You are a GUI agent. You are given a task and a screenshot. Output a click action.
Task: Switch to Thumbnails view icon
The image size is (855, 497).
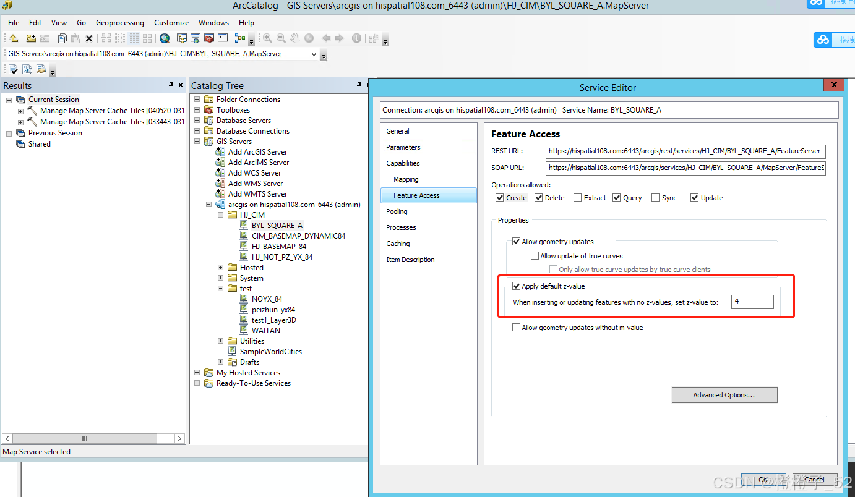tap(147, 38)
